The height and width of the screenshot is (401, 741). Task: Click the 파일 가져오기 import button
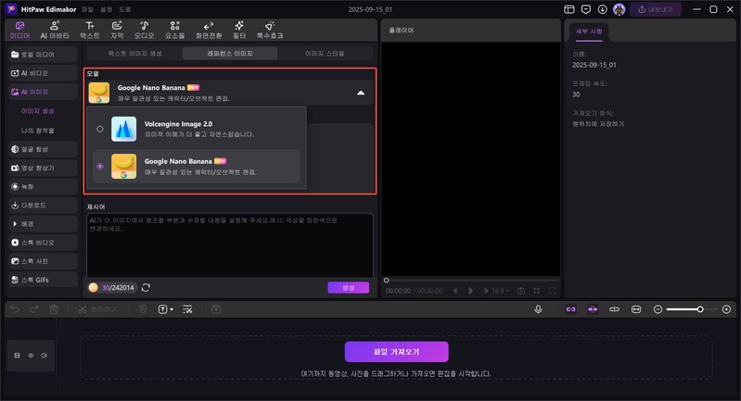pos(396,352)
